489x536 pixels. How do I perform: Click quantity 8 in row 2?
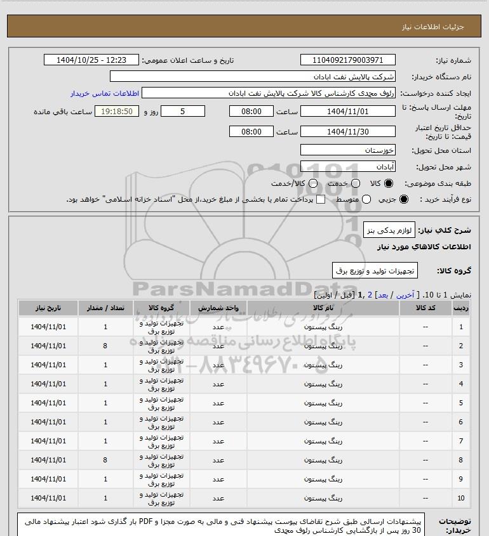click(105, 346)
